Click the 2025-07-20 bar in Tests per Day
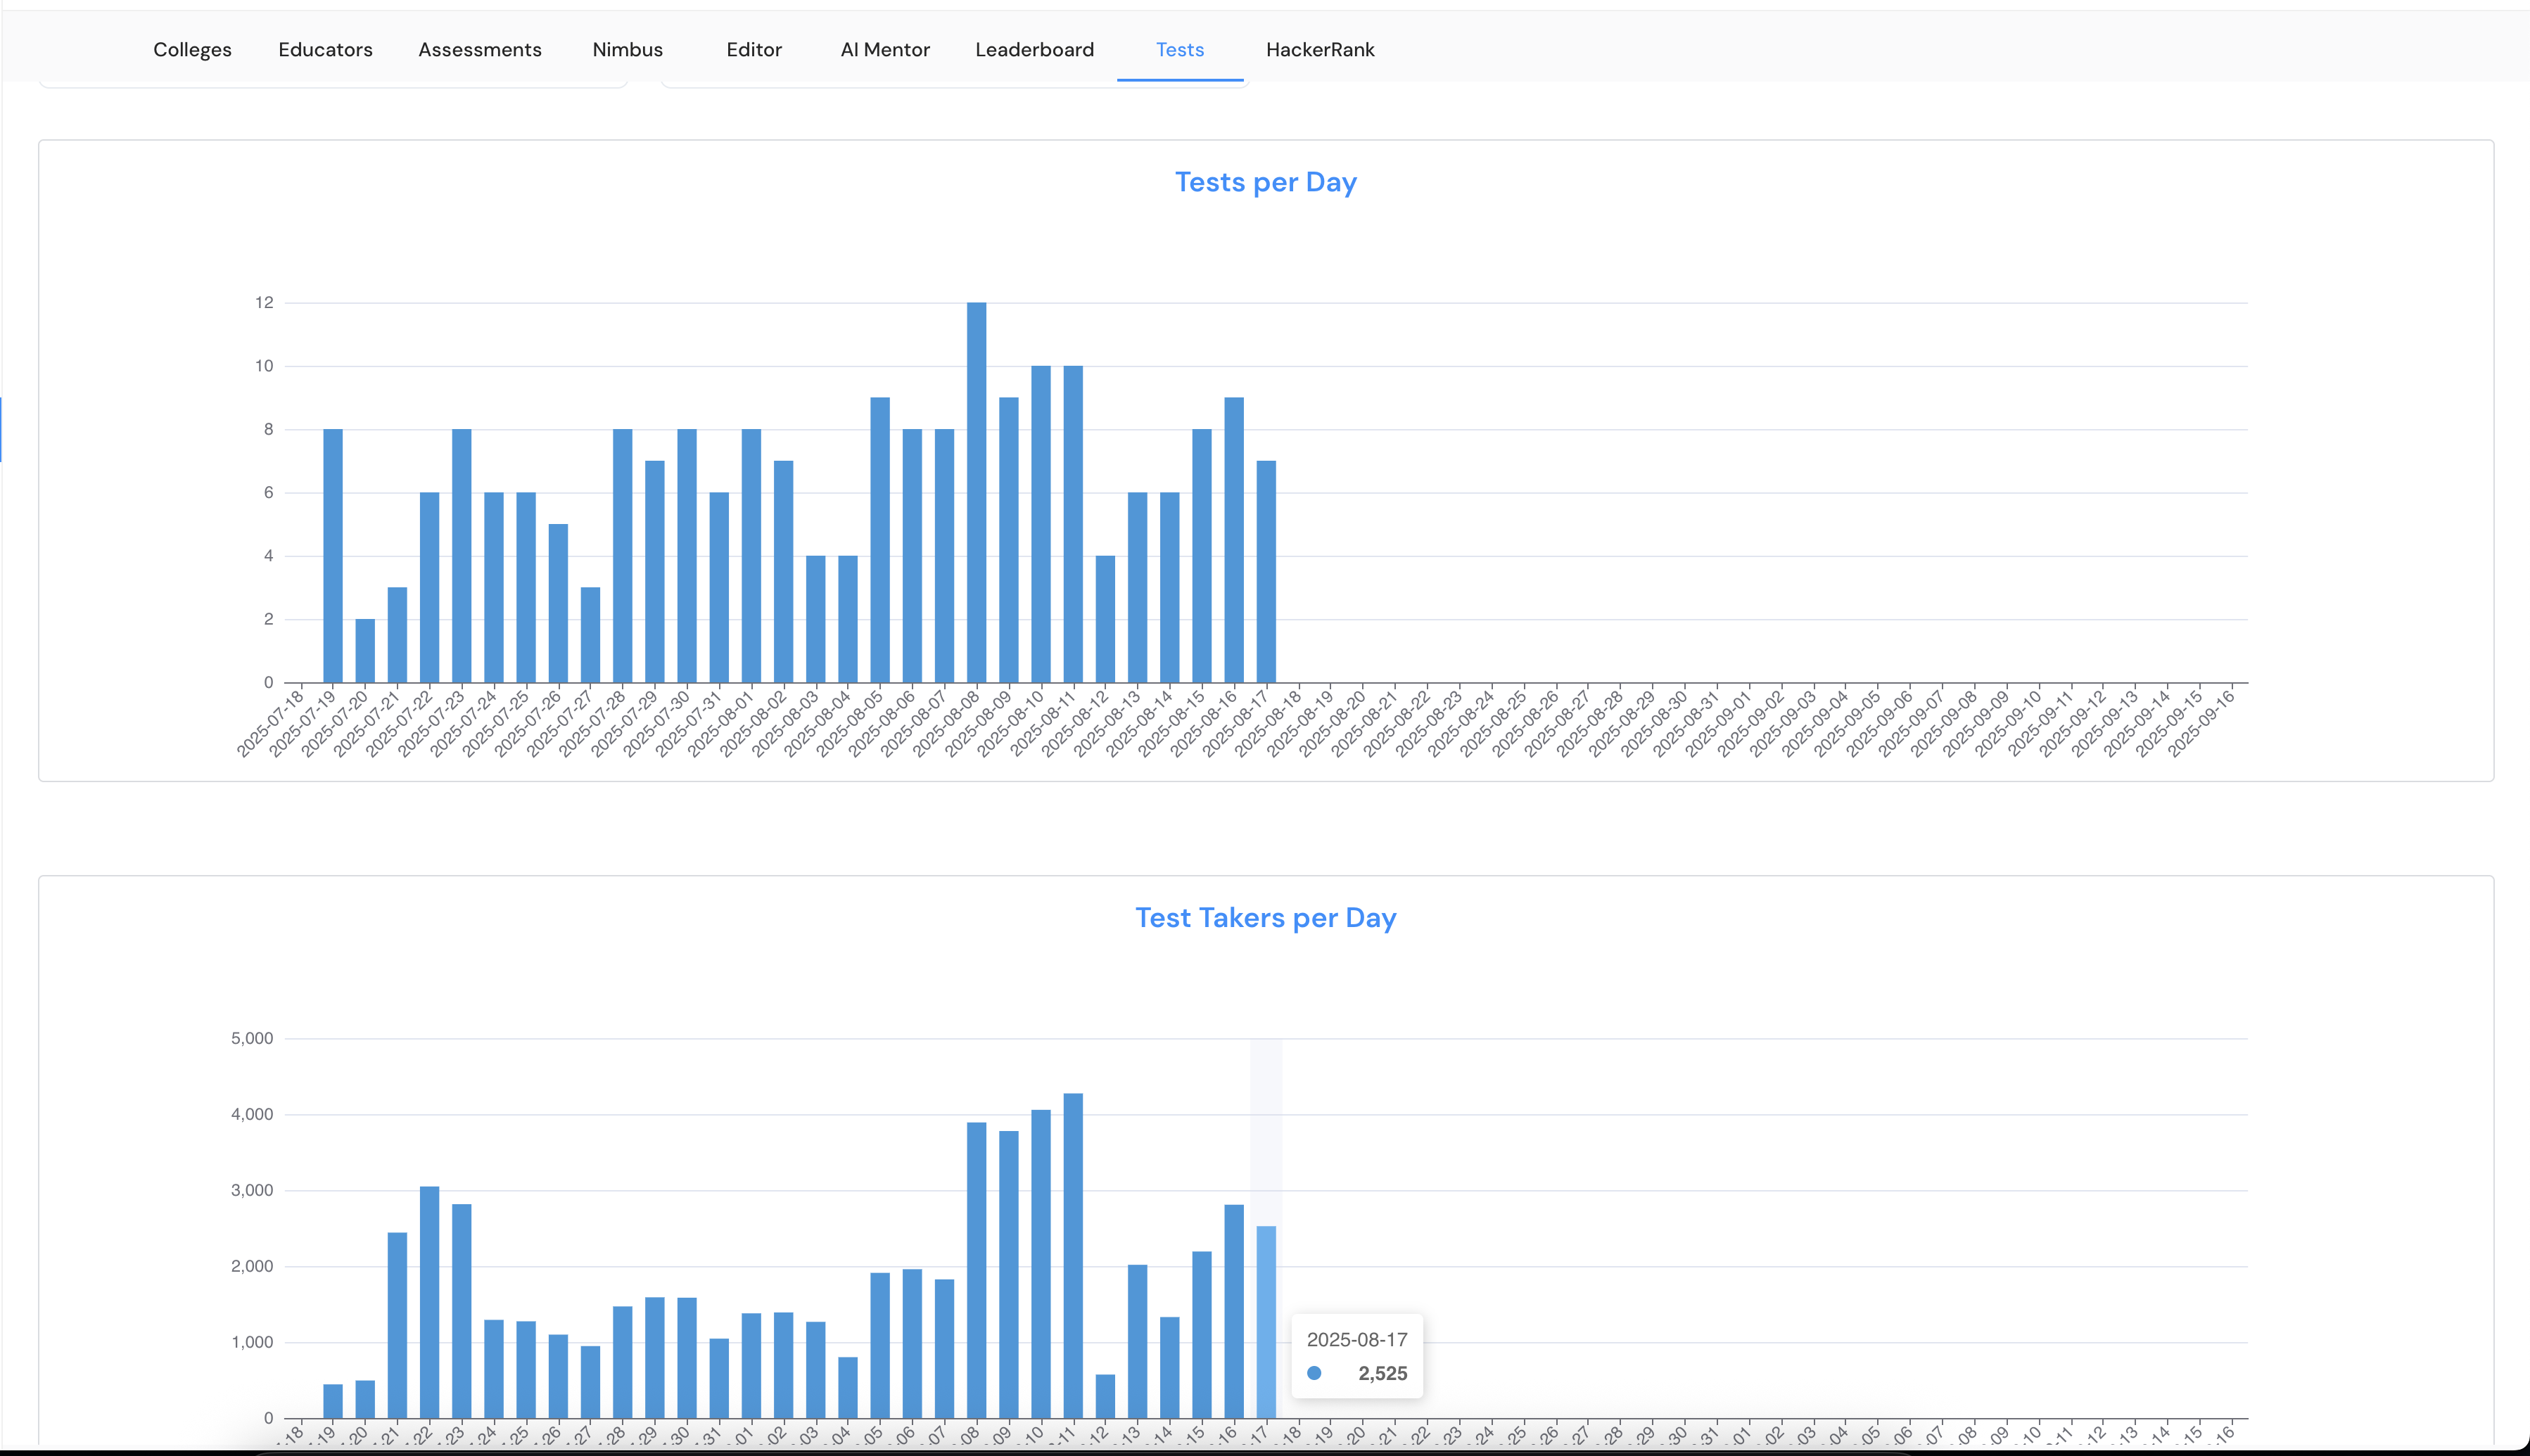The width and height of the screenshot is (2530, 1456). [x=365, y=651]
